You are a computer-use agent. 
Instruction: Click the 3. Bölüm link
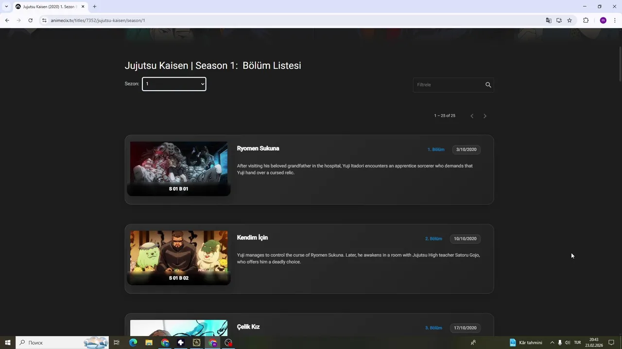pos(433,328)
